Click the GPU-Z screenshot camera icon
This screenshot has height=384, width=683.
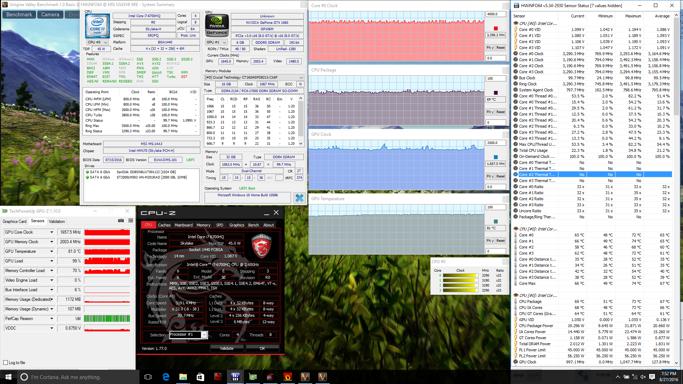pos(121,221)
